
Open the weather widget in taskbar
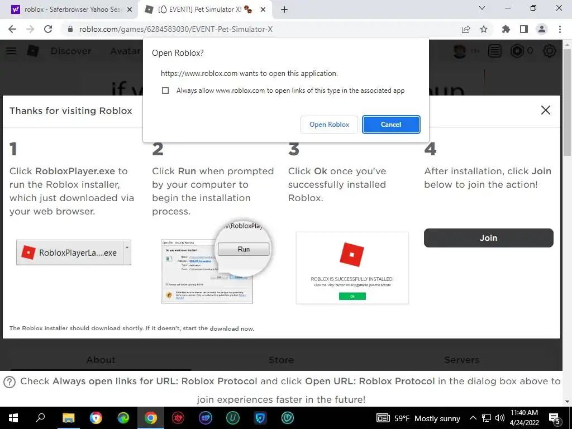pyautogui.click(x=418, y=418)
